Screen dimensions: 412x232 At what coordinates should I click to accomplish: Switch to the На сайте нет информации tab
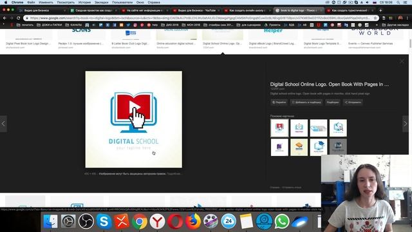click(145, 10)
